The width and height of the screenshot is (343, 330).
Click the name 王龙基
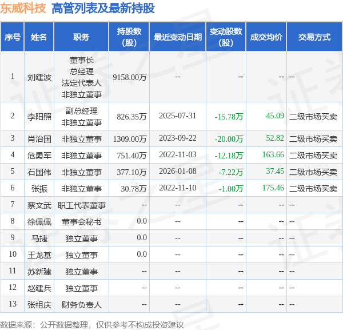[x=39, y=256]
